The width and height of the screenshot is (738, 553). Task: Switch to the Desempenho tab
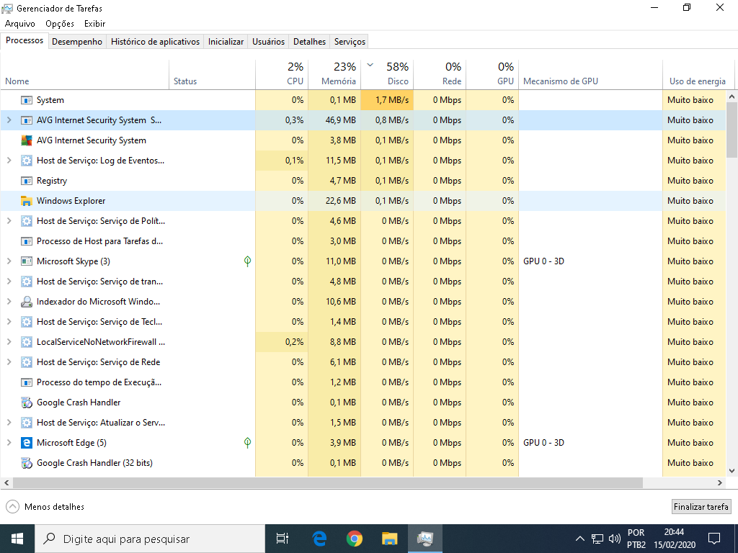[77, 41]
